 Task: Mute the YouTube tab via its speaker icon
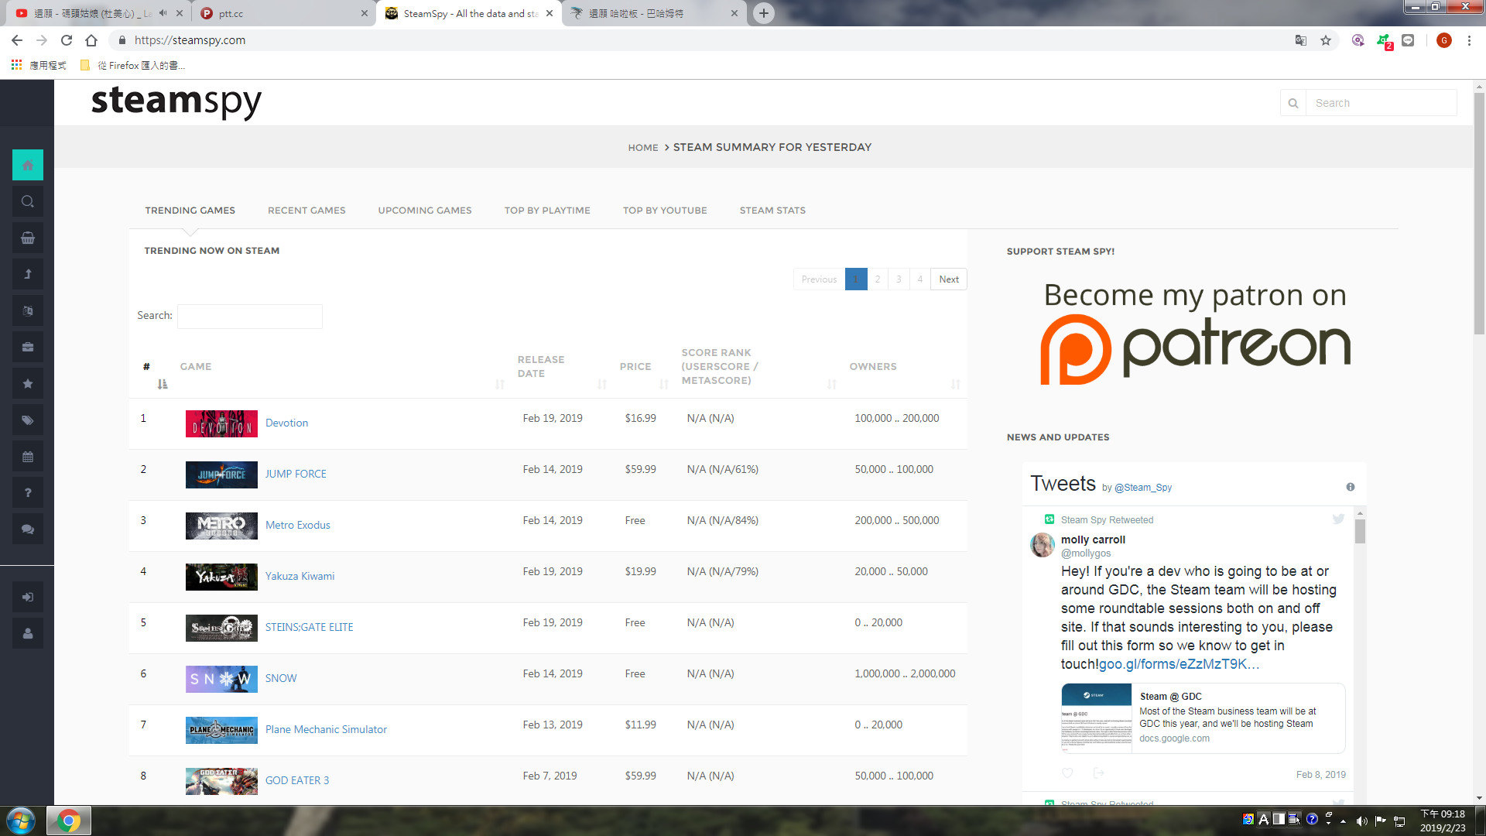pyautogui.click(x=163, y=13)
